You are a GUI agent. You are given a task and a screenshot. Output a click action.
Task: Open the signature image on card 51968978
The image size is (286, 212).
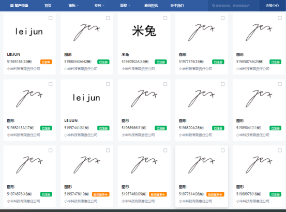(259, 164)
